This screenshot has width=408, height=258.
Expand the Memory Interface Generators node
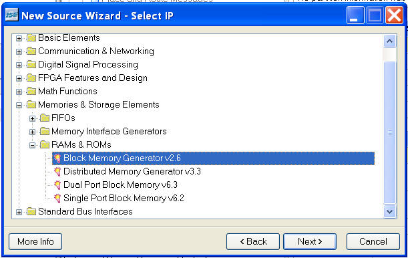(x=32, y=132)
